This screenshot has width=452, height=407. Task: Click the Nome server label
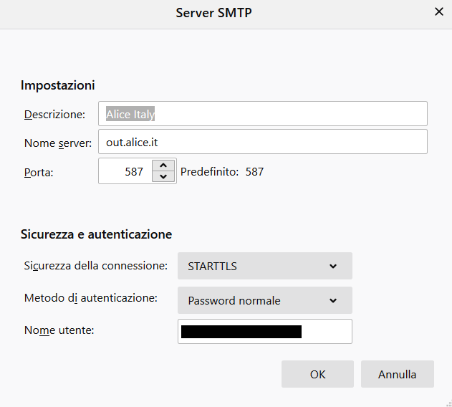58,143
